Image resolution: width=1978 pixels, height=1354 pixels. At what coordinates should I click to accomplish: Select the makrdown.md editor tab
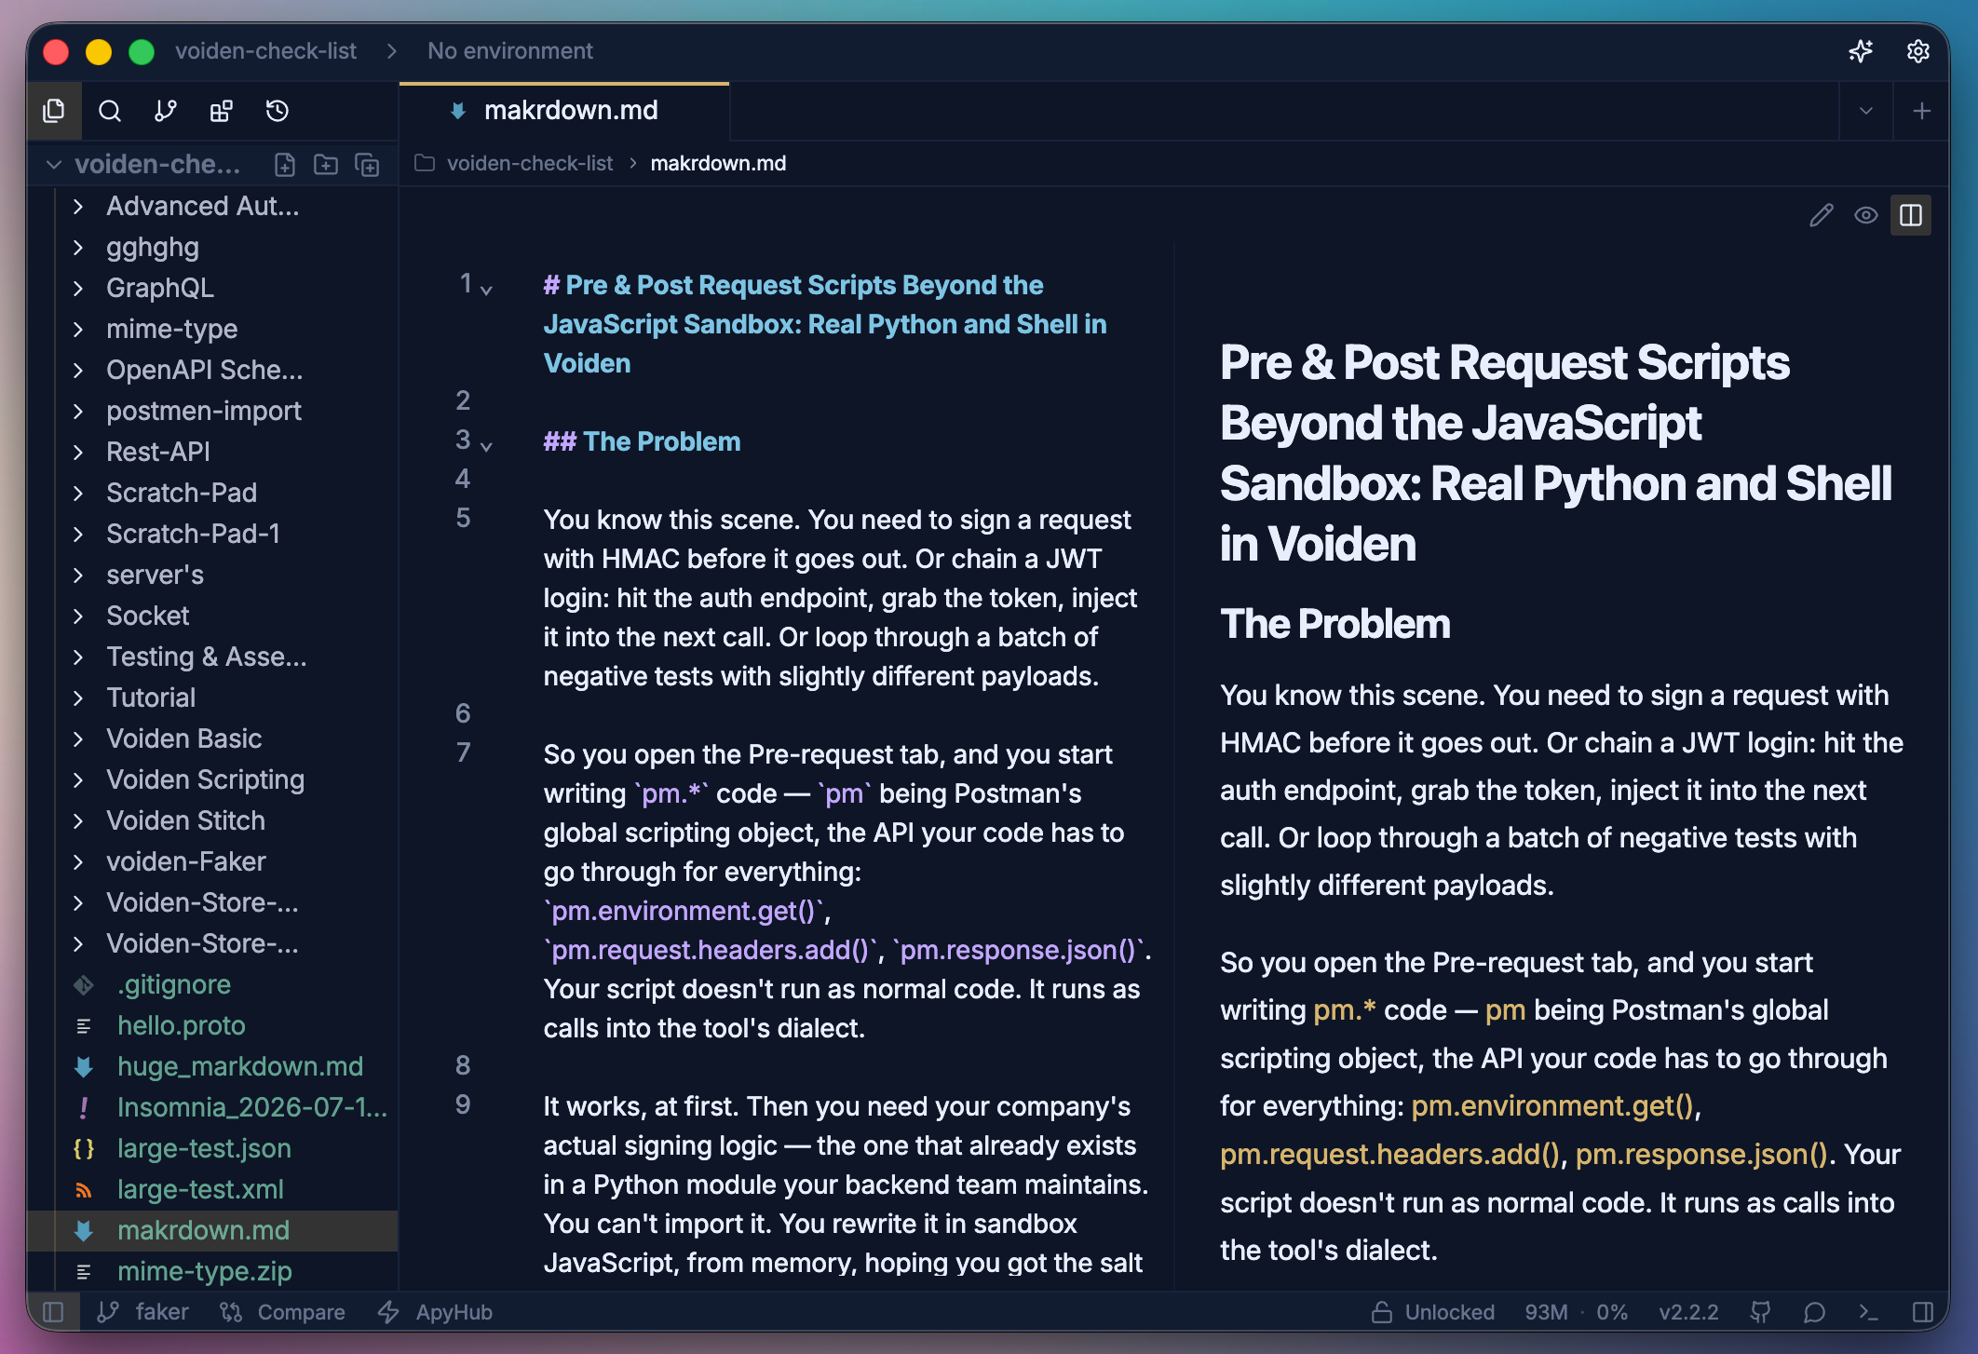click(x=564, y=111)
